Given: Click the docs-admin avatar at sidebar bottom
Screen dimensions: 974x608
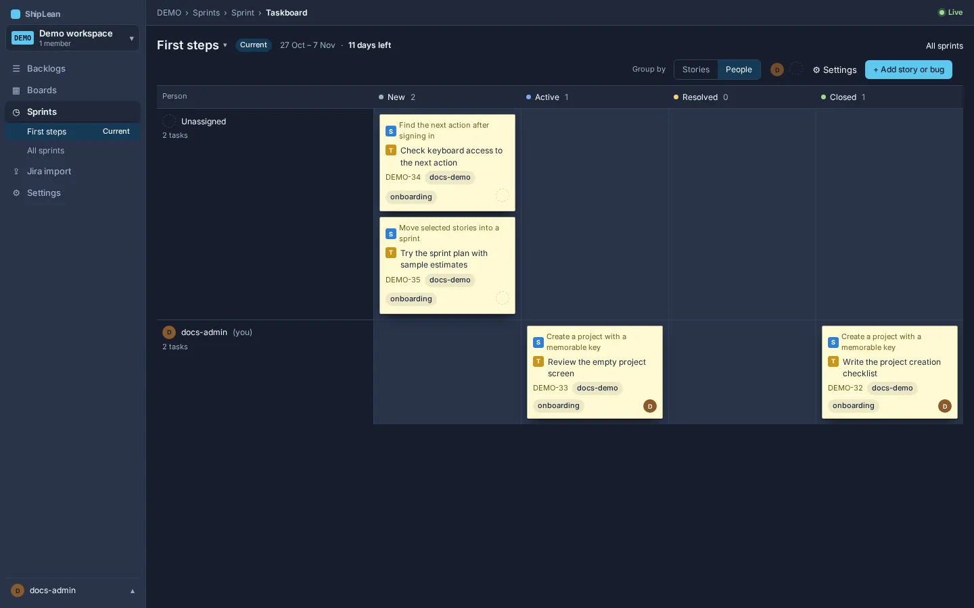Looking at the screenshot, I should [x=18, y=590].
